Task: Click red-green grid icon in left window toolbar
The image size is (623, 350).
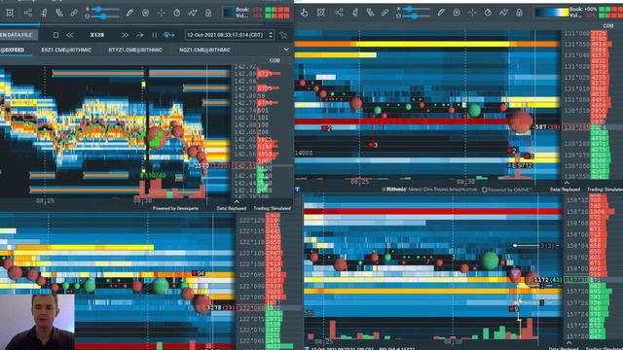Action: 277,13
